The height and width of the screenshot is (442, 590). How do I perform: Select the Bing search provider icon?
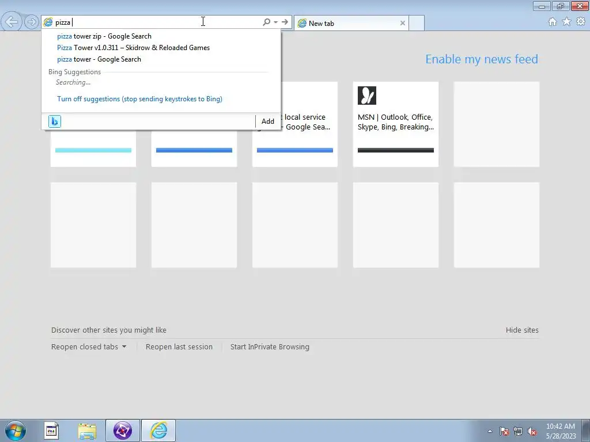coord(55,121)
